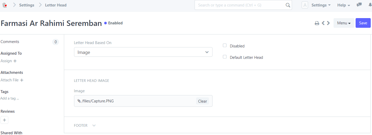Click the user avatar A icon
This screenshot has width=372, height=135.
click(x=305, y=5)
